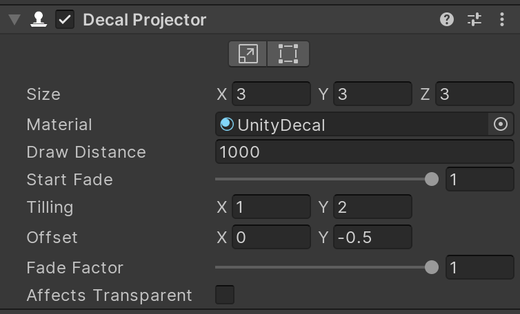Collapse the Decal Projector component foldout
The height and width of the screenshot is (314, 520).
pos(13,19)
